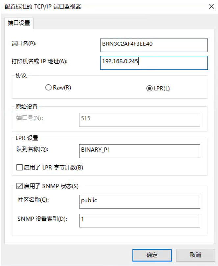Close the TCP/IP port monitor dialog
Screen dimensions: 218x266
tap(210, 6)
